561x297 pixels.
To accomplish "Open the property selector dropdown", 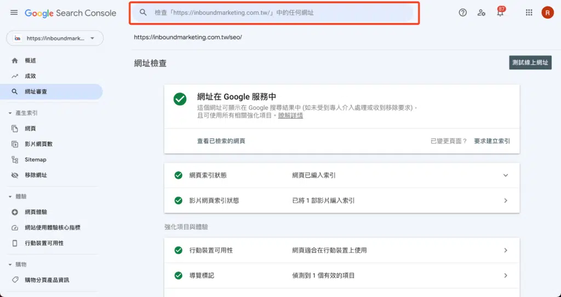I will click(55, 38).
